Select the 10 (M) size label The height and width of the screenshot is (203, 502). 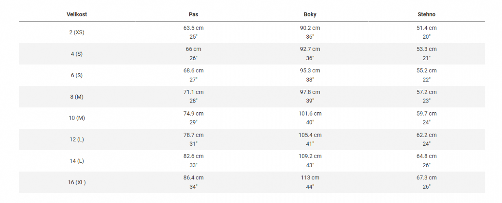click(x=77, y=118)
